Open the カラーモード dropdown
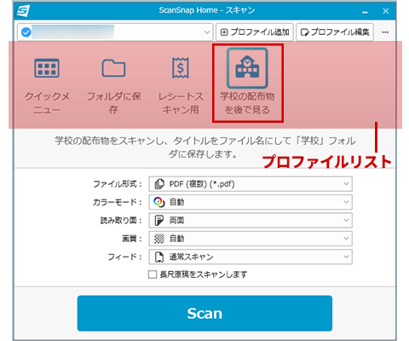The height and width of the screenshot is (341, 409). click(x=251, y=202)
